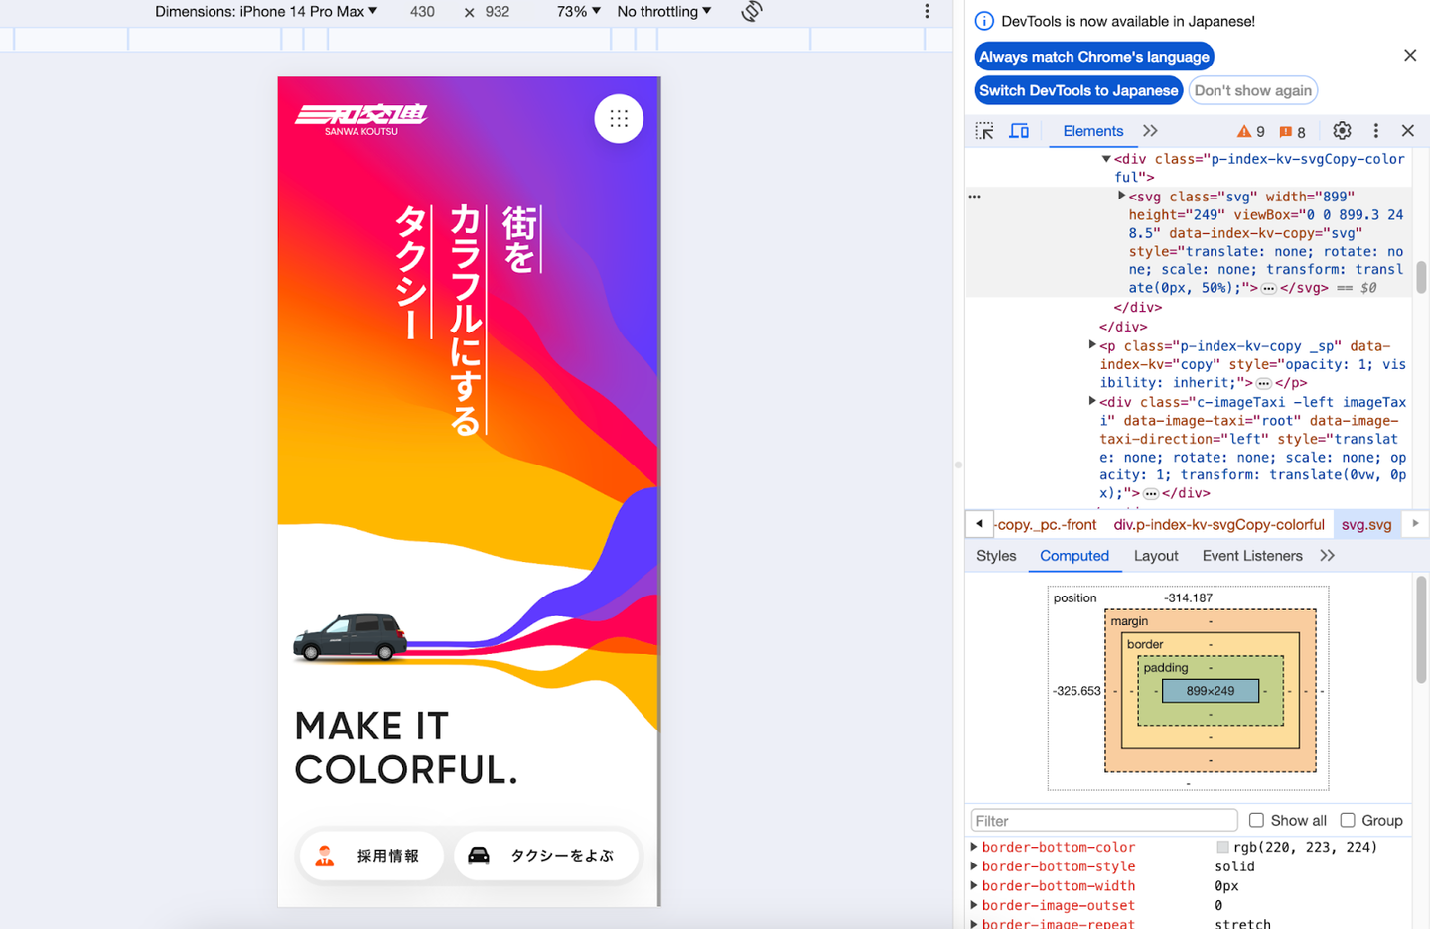
Task: Click the info icon in the language banner
Action: pyautogui.click(x=984, y=21)
